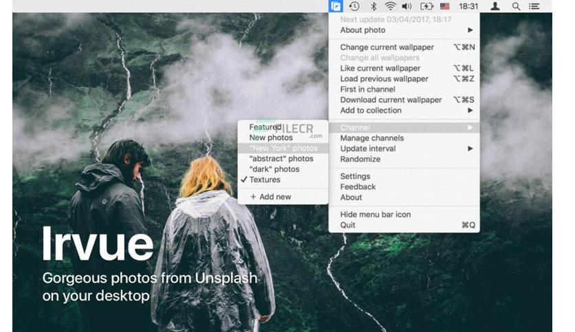
Task: Click the 18:31 clock
Action: [x=468, y=6]
